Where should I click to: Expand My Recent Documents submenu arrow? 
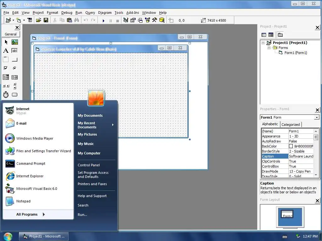point(113,125)
